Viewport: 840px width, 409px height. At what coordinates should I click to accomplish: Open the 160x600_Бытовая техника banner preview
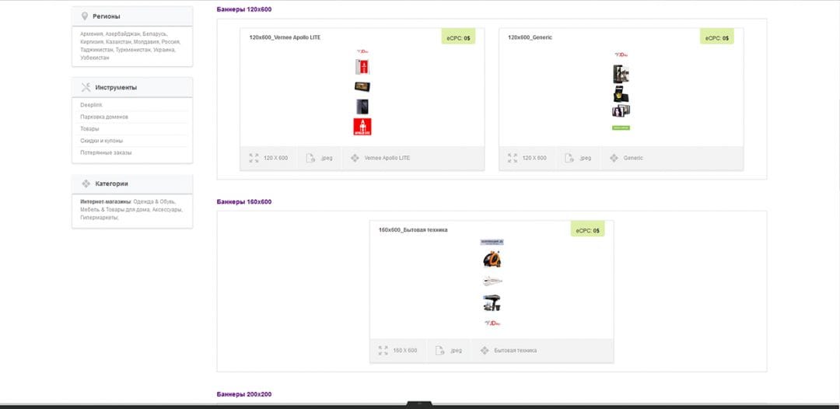pos(491,283)
